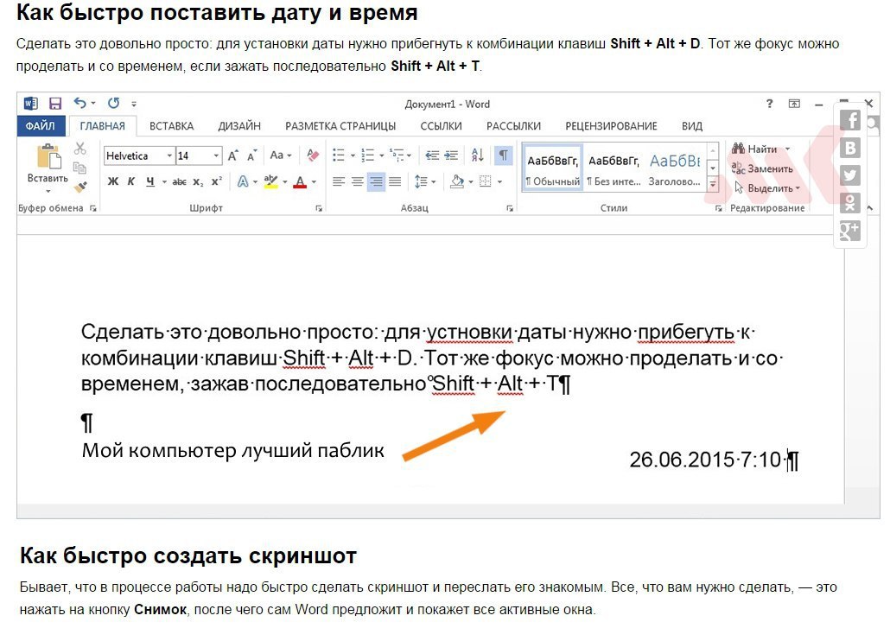The height and width of the screenshot is (641, 890).
Task: Share via Facebook sidebar icon
Action: 850,120
